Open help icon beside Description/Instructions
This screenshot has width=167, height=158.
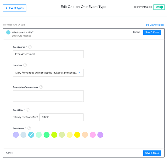41,87
